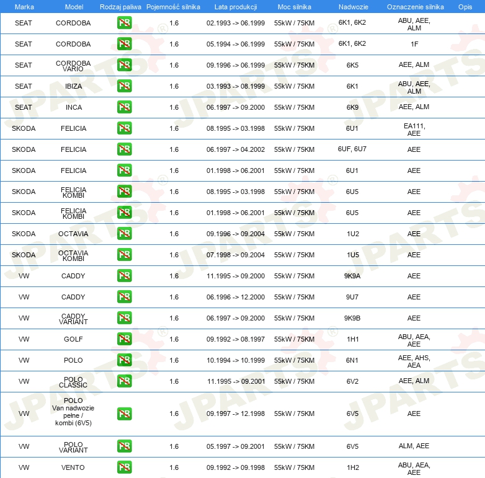Click the fuel icon in the FELICIA 6U1 01.1998 row
The height and width of the screenshot is (478, 485).
pos(124,170)
